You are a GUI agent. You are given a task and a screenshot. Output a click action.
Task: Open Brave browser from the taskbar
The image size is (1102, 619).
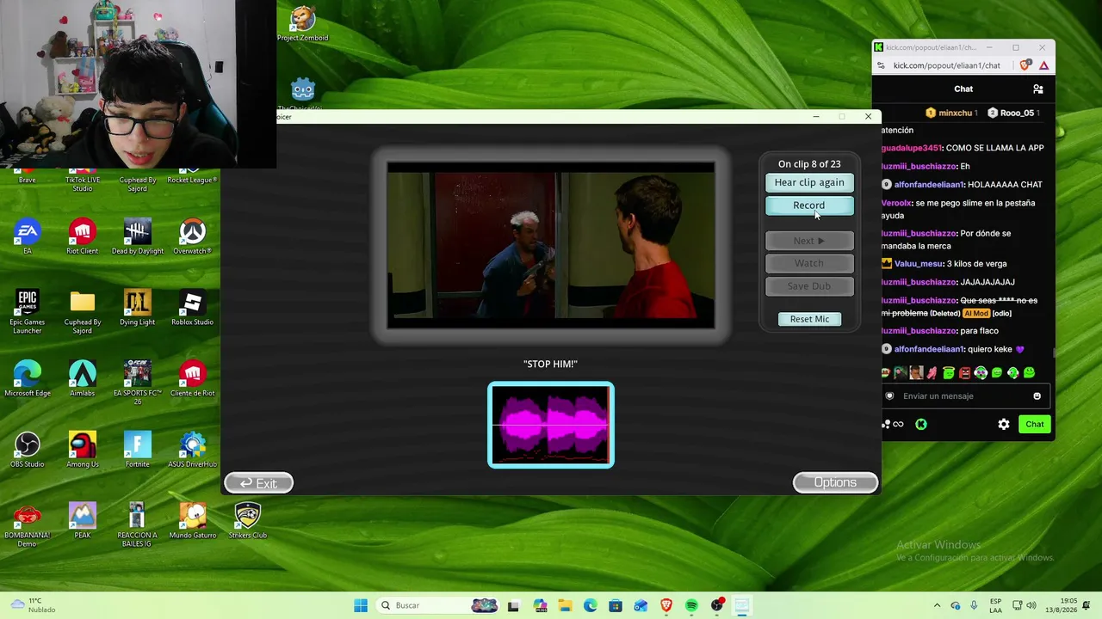tap(666, 605)
